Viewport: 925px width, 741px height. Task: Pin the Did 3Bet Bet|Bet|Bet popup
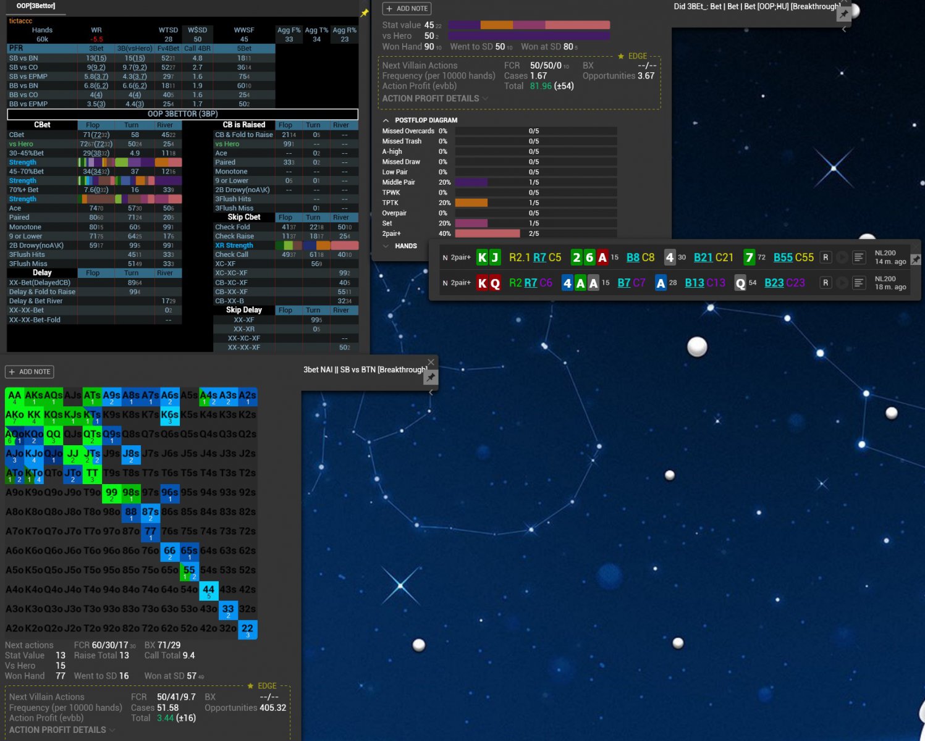[843, 14]
